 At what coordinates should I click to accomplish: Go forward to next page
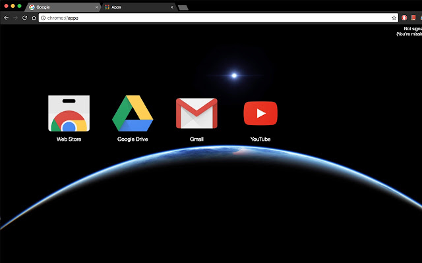point(15,18)
